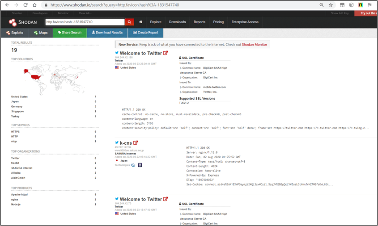Viewport: 378px width, 226px height.
Task: Bookmark page with the star icon
Action: 331,5
